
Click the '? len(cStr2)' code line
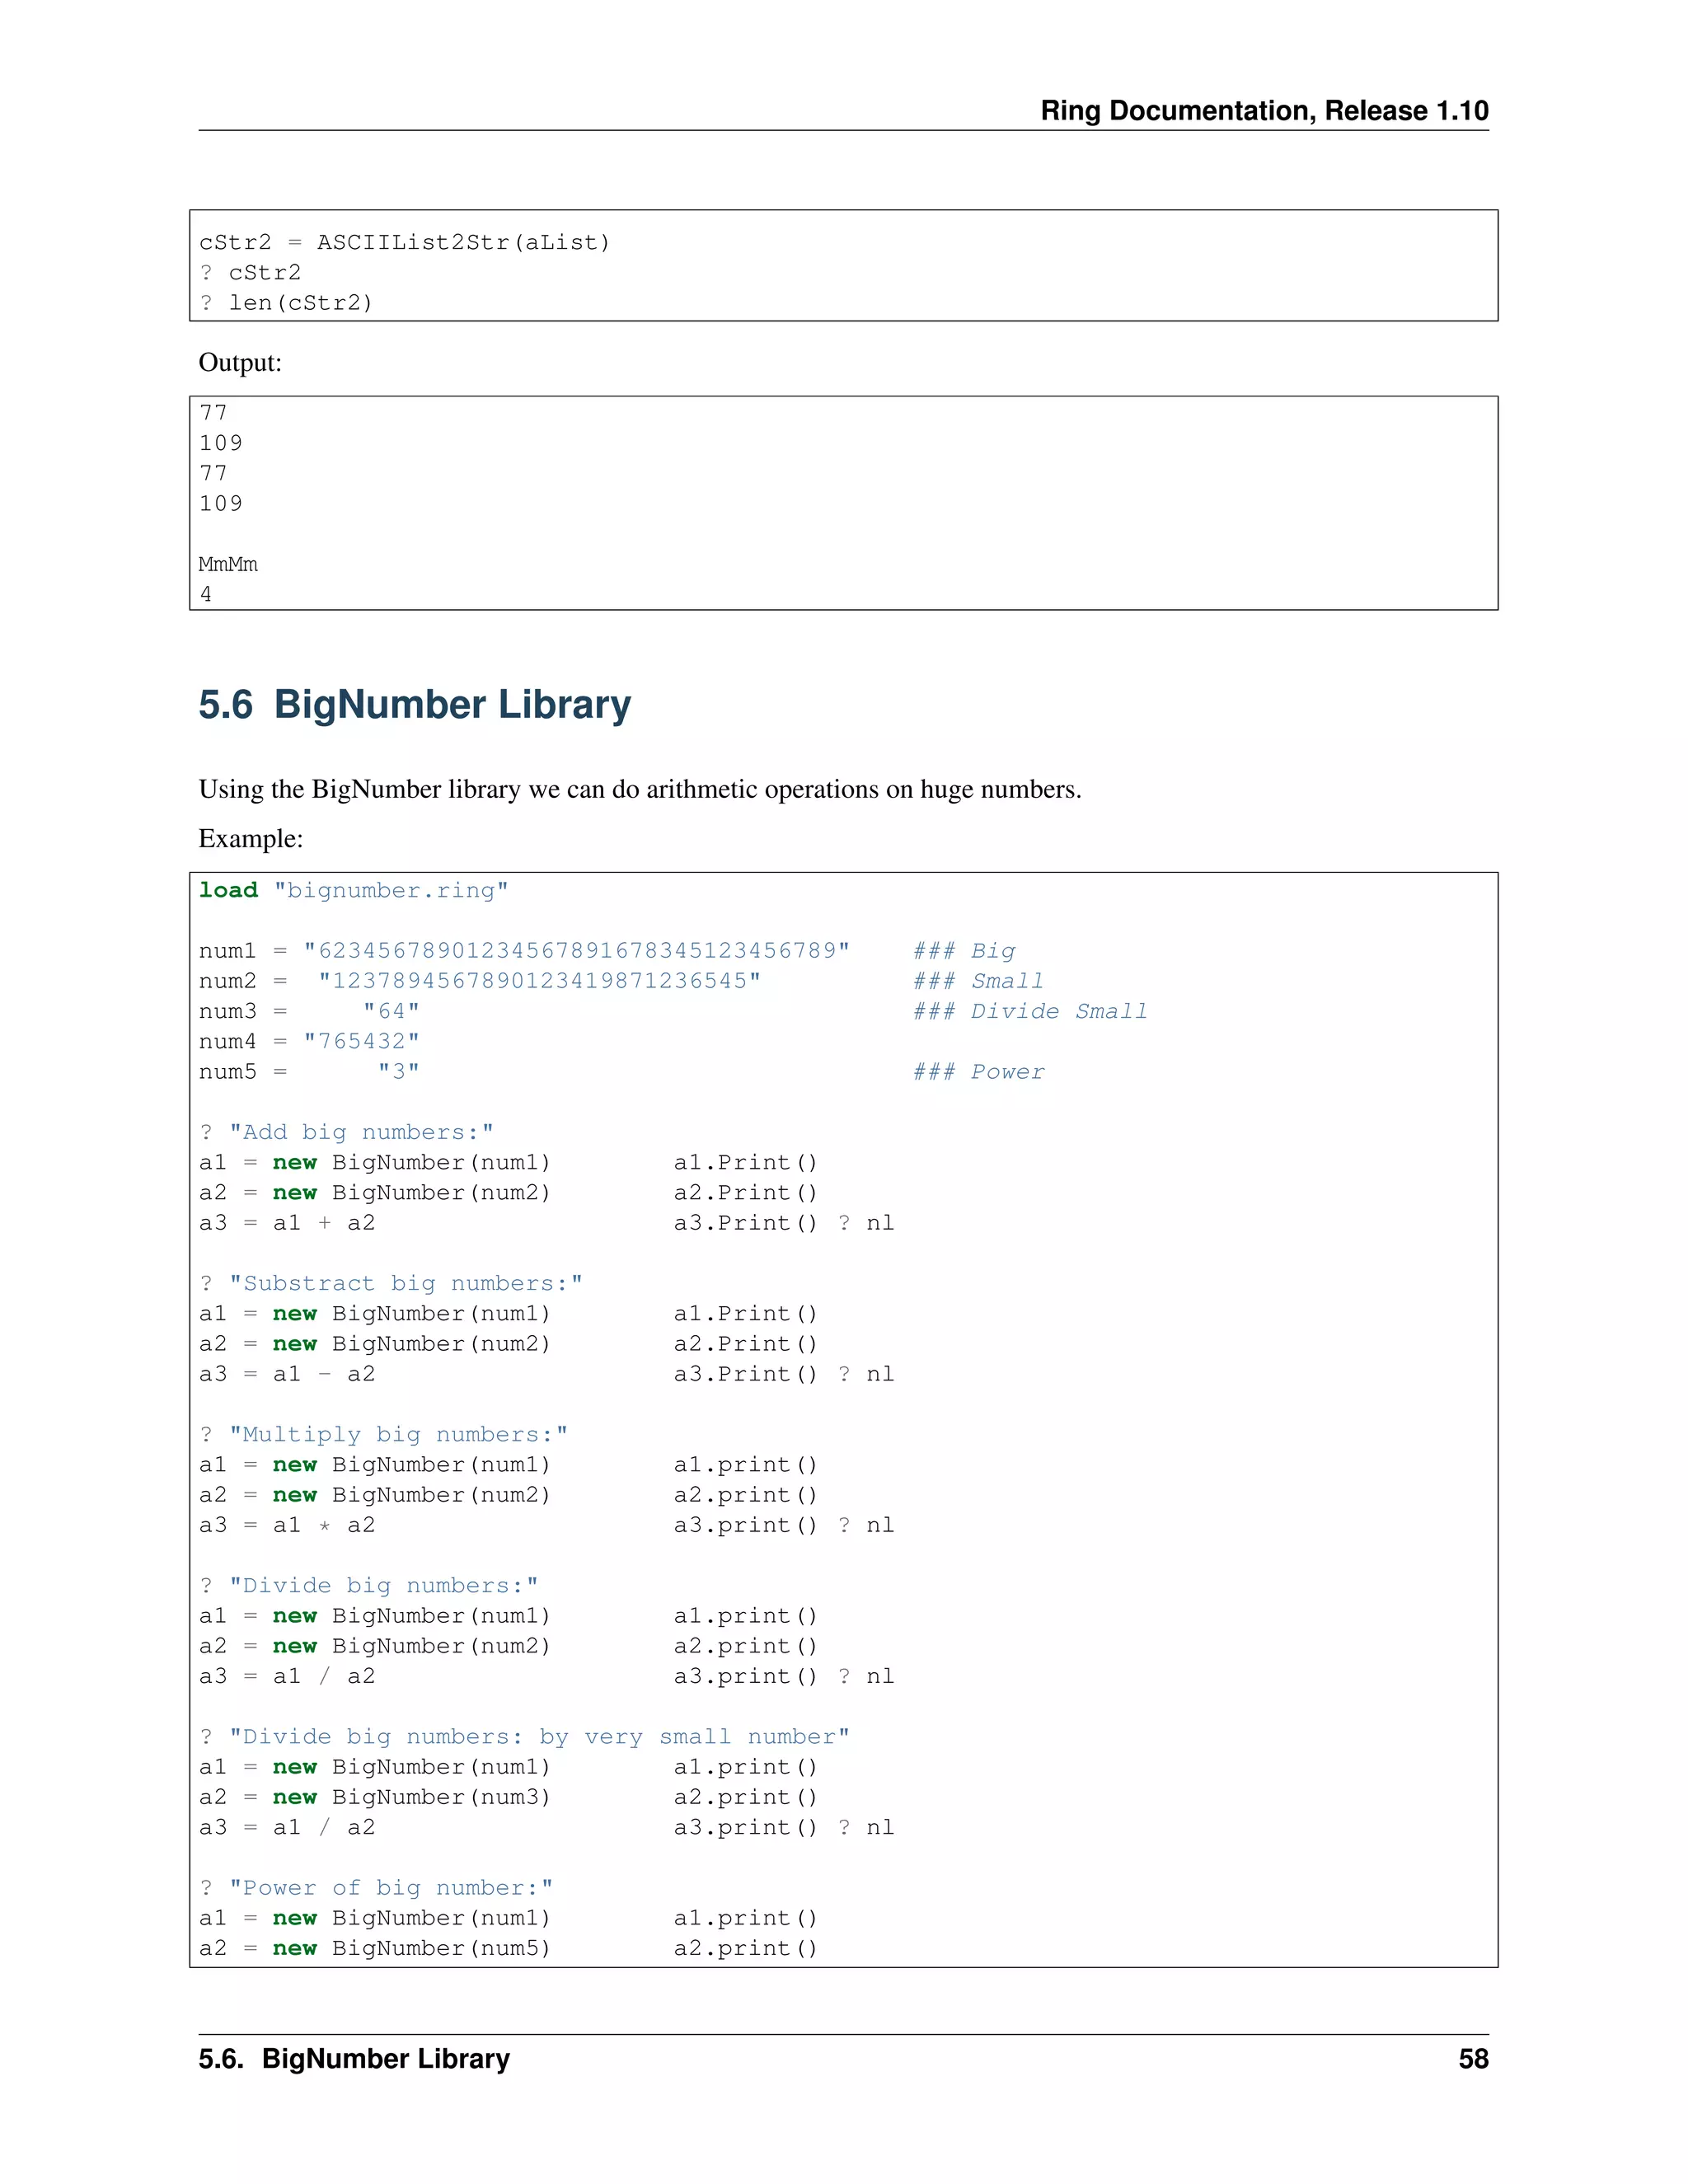click(x=286, y=303)
